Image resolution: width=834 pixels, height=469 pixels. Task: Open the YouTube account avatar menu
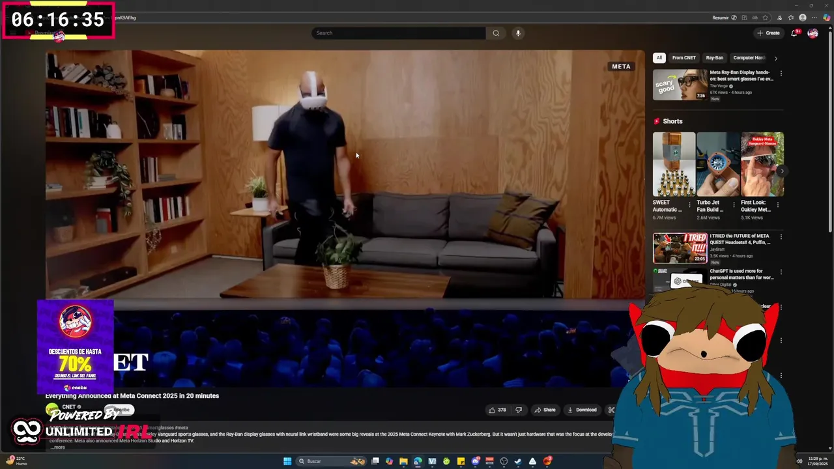[812, 33]
